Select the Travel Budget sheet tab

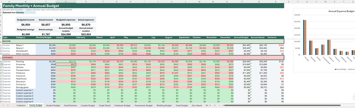tap(182, 105)
